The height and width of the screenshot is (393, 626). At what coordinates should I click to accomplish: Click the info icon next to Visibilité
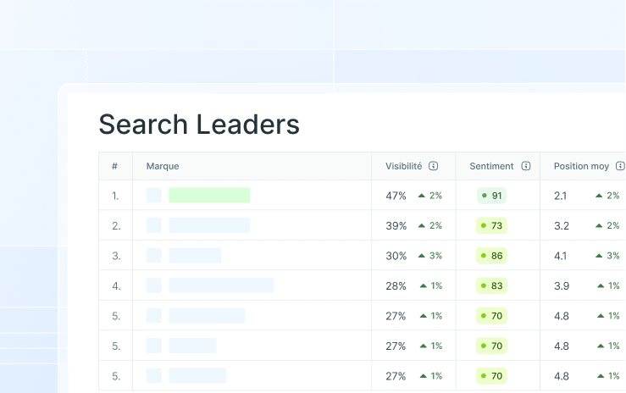click(x=433, y=166)
